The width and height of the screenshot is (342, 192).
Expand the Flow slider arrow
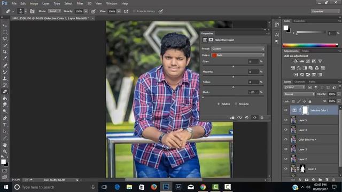119,11
